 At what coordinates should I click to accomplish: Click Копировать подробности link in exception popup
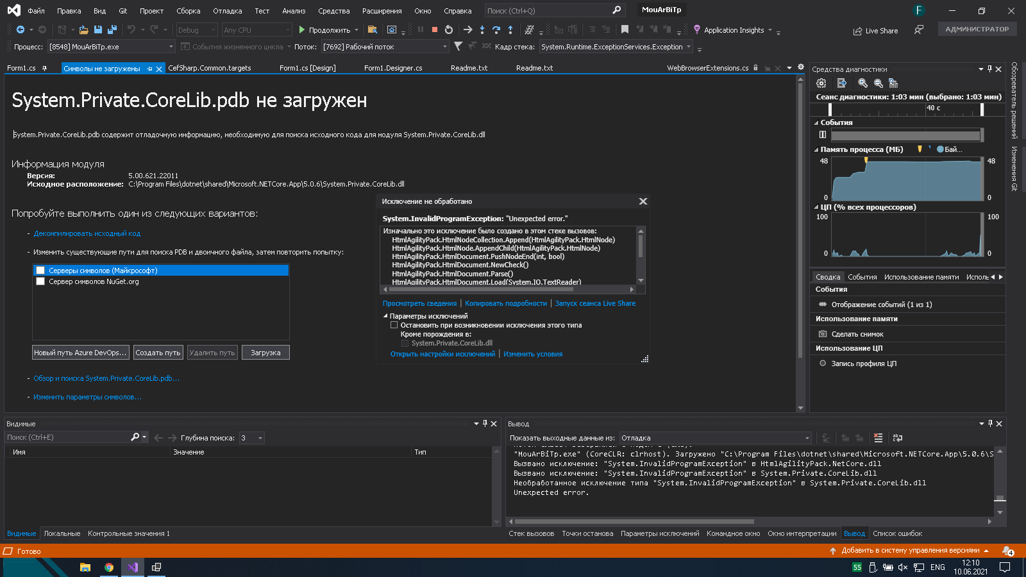coord(506,303)
